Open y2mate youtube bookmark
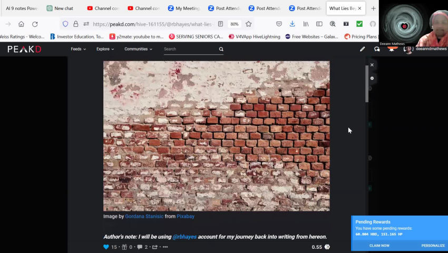448x253 pixels. [137, 36]
